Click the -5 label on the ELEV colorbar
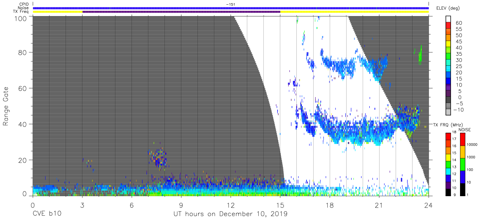This screenshot has width=482, height=222. (459, 104)
